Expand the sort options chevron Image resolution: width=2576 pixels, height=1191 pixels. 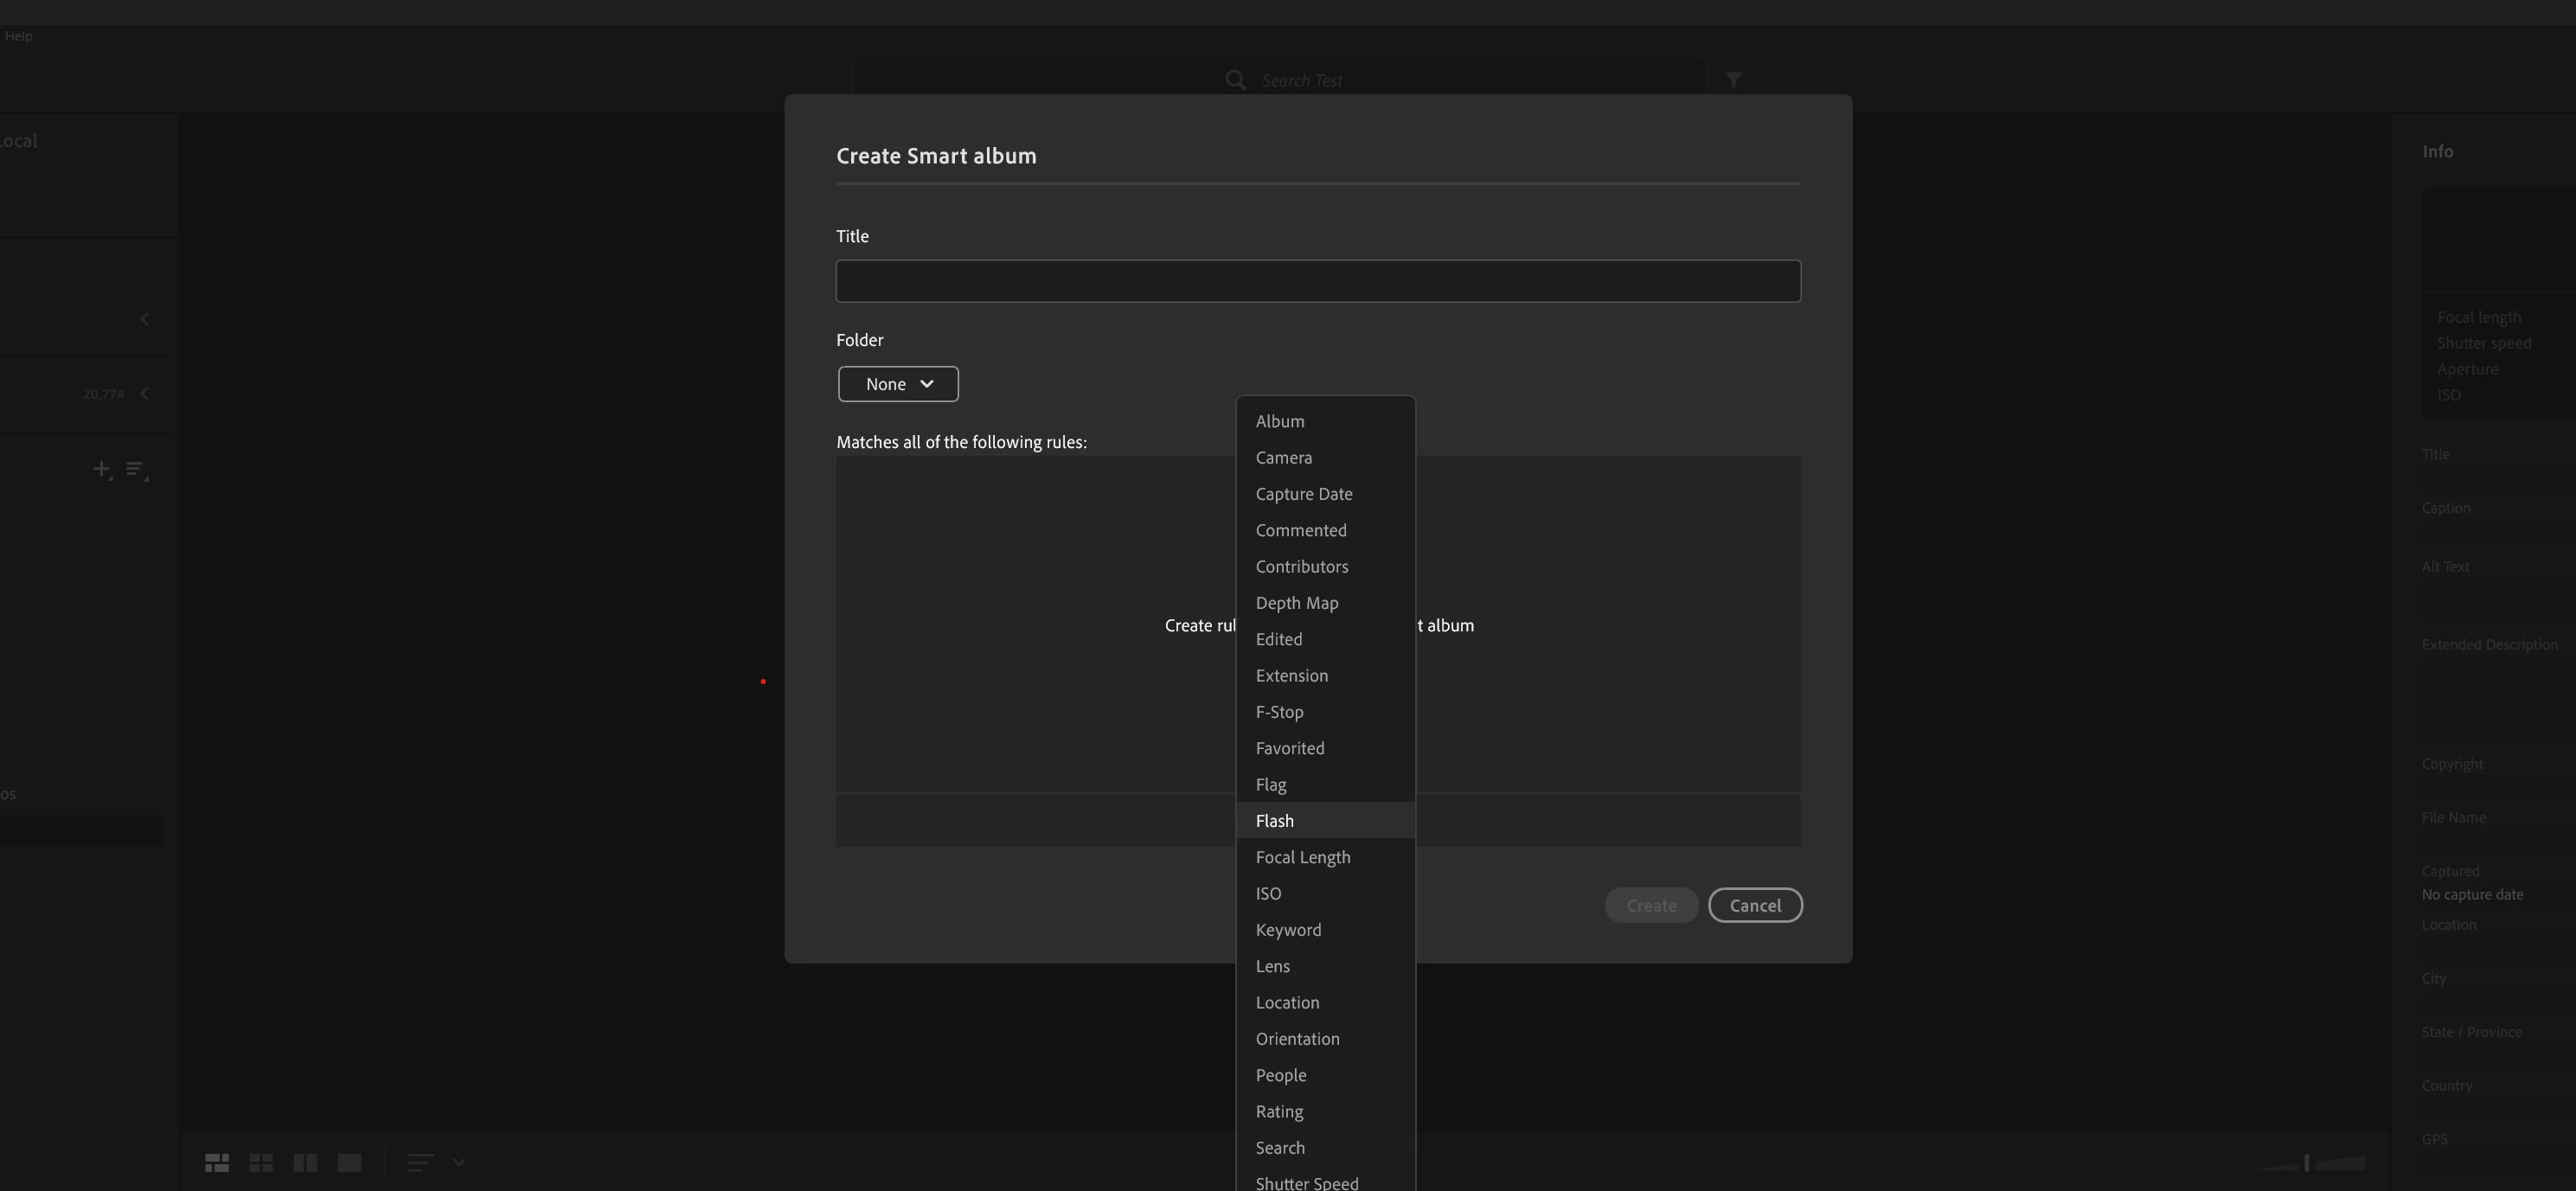coord(459,1162)
